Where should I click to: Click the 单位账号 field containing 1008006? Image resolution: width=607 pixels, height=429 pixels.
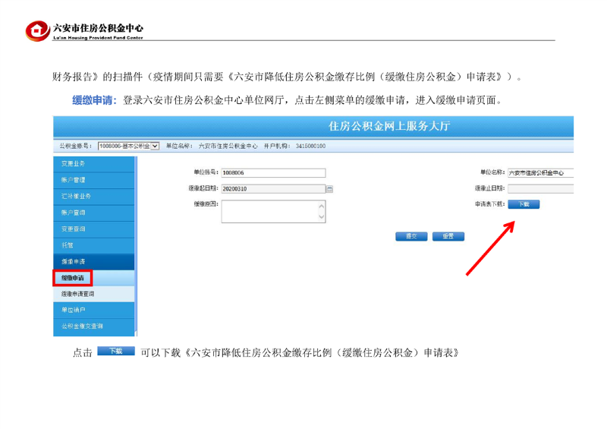[x=273, y=173]
